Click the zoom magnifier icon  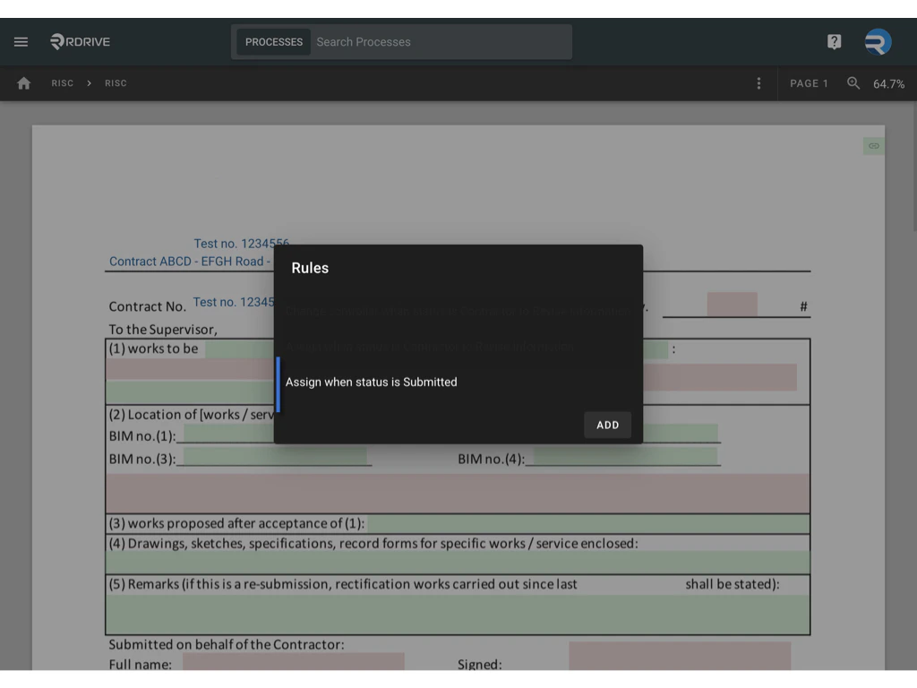[853, 82]
